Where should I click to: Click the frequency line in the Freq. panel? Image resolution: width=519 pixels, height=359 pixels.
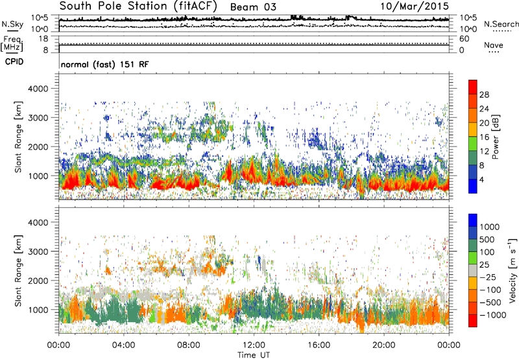[254, 45]
